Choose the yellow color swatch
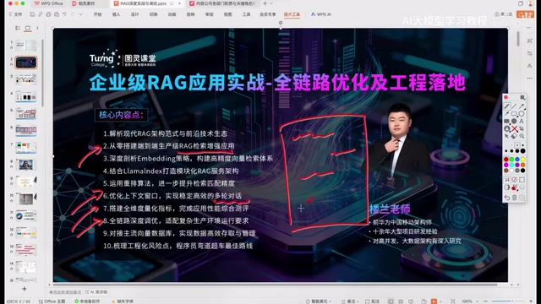The height and width of the screenshot is (304, 541). tap(522, 159)
